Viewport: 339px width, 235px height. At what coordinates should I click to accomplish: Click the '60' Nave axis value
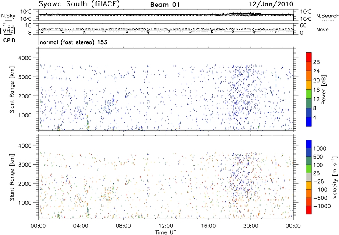pyautogui.click(x=303, y=25)
